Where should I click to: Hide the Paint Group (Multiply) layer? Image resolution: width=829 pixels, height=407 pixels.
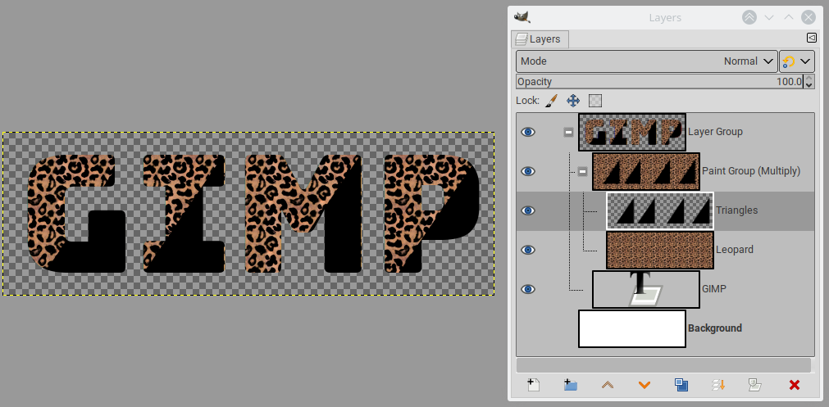click(x=527, y=171)
